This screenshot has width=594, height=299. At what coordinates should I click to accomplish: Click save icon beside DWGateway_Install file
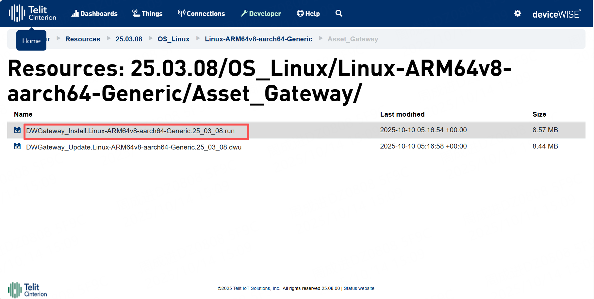point(17,130)
